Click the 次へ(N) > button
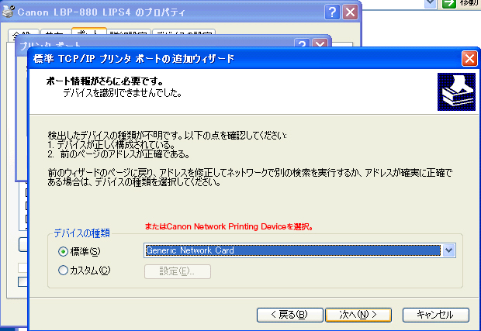Viewport: 481px width, 331px height. click(x=358, y=315)
